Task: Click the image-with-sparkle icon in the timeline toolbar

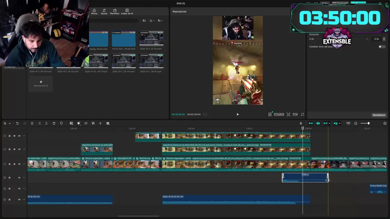Action: tap(108, 123)
